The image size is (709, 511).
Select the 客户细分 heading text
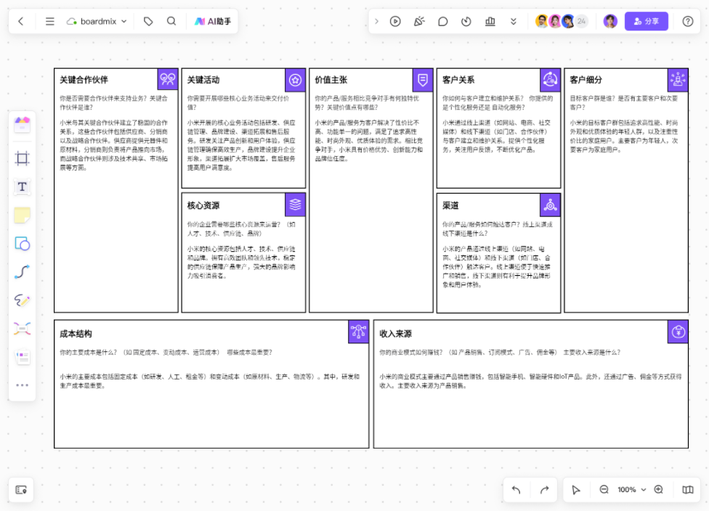(x=586, y=80)
